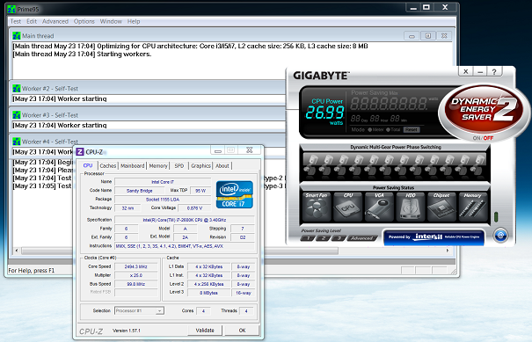Click the Chipset power saving status icon
This screenshot has width=532, height=342.
tap(441, 207)
